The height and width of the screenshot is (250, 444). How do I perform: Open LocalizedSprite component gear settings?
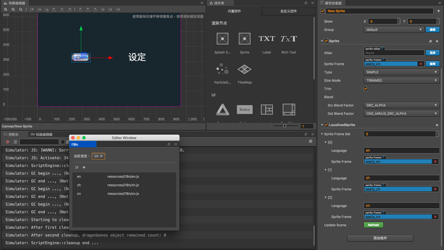point(437,125)
